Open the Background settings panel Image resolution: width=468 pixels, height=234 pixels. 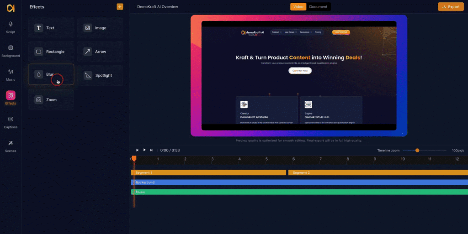[11, 50]
